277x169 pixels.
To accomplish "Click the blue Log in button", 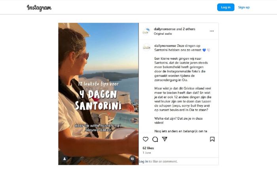I will pyautogui.click(x=226, y=7).
